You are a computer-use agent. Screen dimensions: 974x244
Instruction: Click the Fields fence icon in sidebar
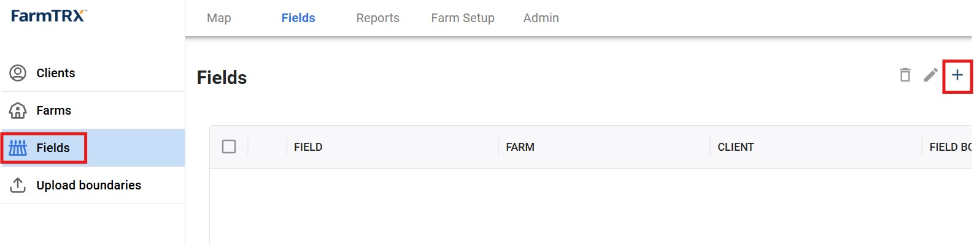coord(18,148)
